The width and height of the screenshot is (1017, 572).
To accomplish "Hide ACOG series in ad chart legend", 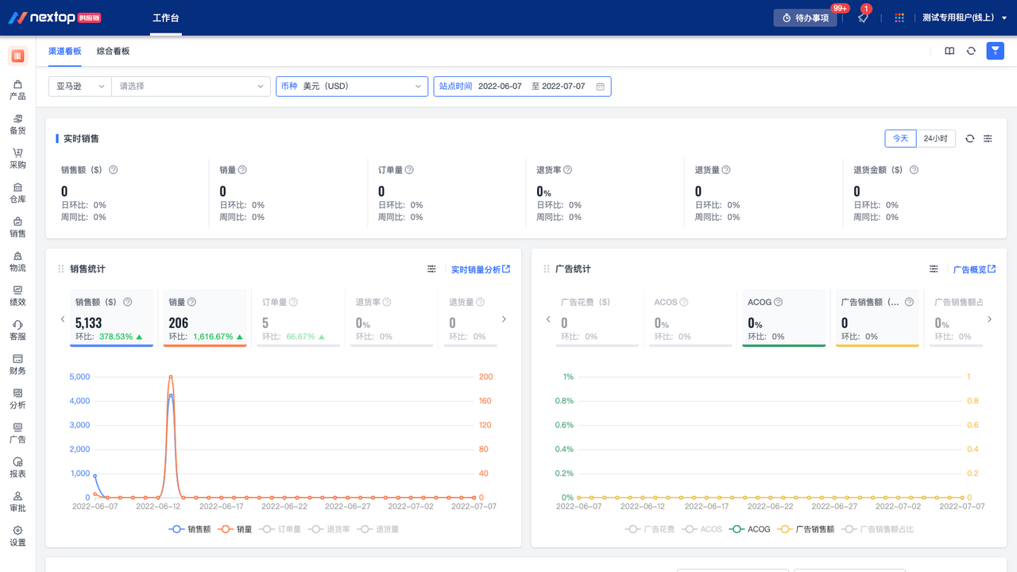I will coord(750,529).
